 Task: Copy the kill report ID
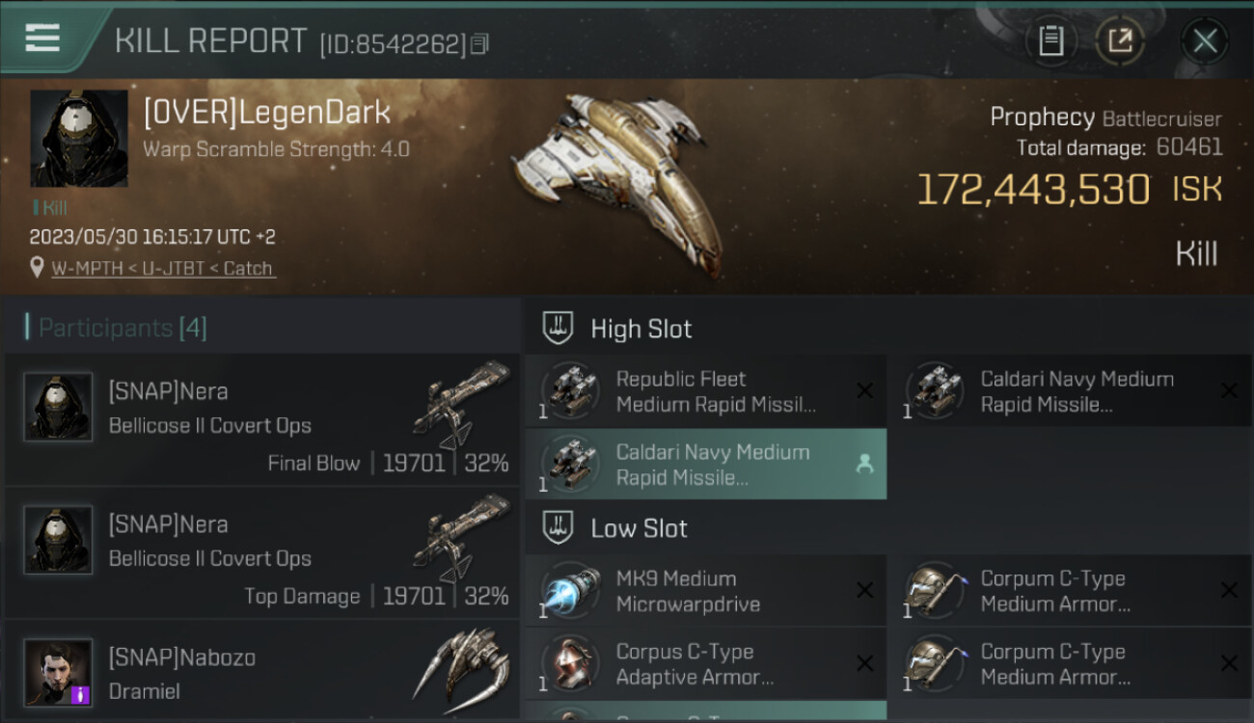(480, 43)
